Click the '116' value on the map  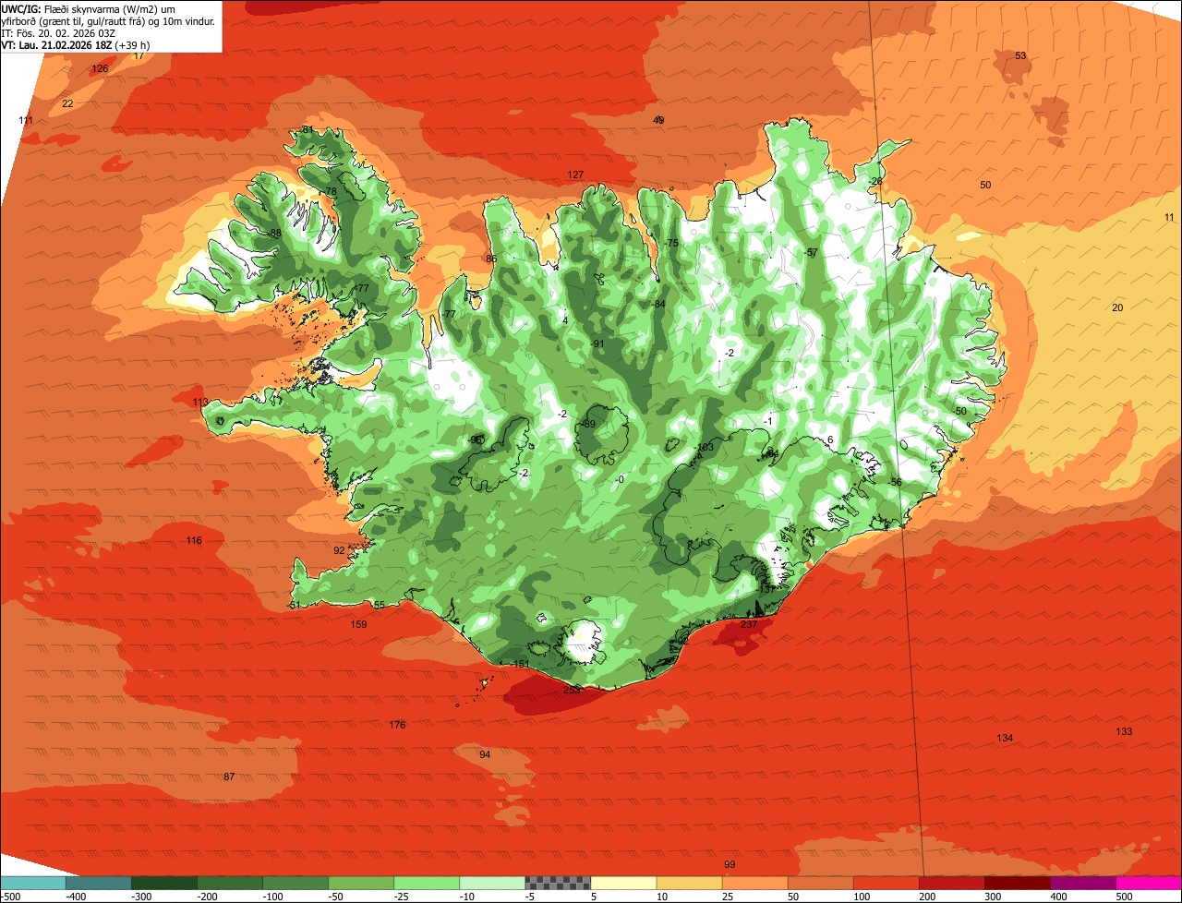(x=194, y=541)
